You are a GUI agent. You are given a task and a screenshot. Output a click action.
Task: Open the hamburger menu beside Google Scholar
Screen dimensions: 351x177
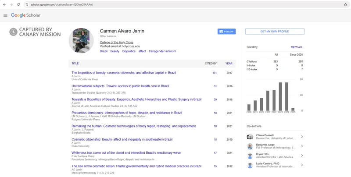(x=5, y=15)
